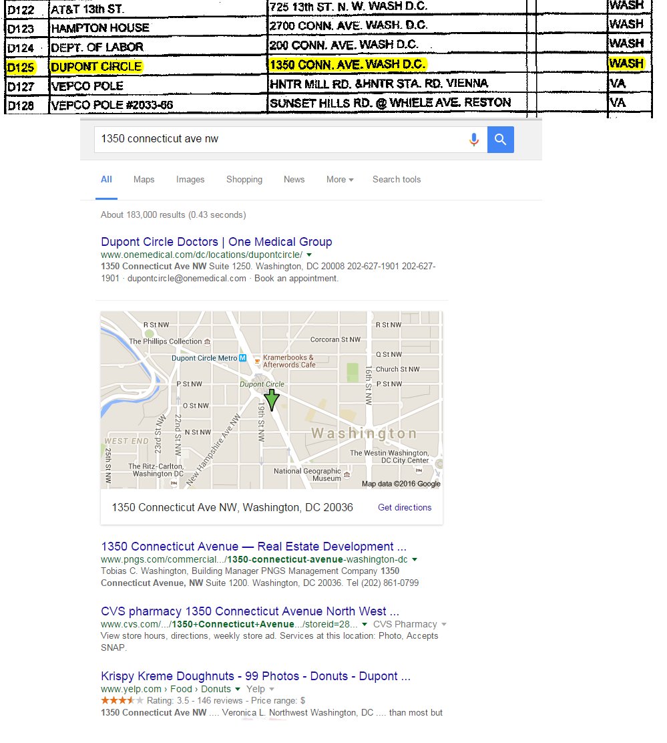Expand the More dropdown menu
The image size is (667, 743).
(340, 180)
